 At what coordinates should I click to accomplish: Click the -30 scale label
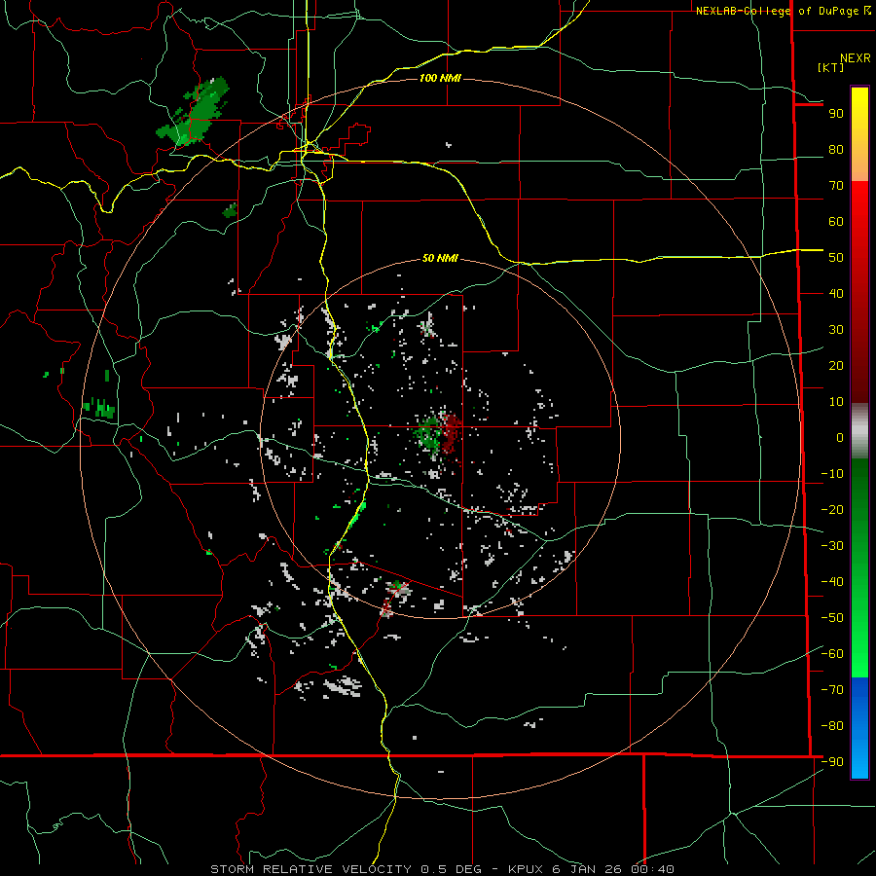[x=832, y=546]
